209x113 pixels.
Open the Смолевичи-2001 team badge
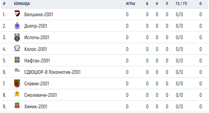click(17, 94)
